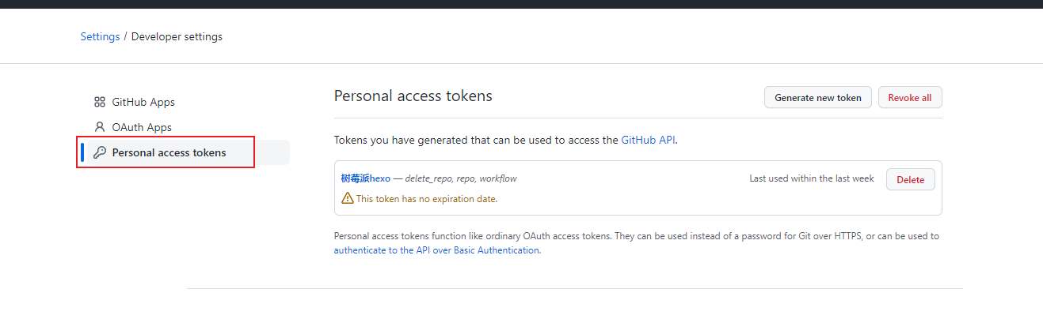The height and width of the screenshot is (319, 1043).
Task: Click 'This token has no expiration date' notice
Action: pos(426,198)
